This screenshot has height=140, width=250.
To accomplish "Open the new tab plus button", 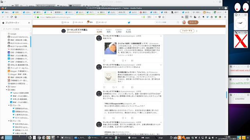I will [225, 12].
